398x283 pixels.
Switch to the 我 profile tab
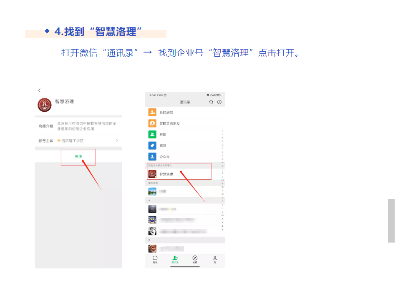tap(215, 260)
